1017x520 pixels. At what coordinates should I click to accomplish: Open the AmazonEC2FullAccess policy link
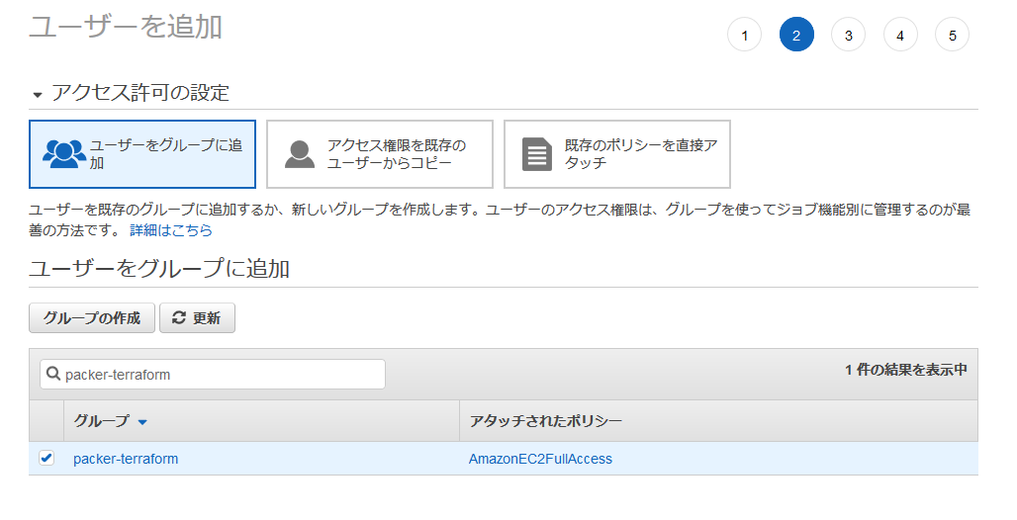pos(540,459)
